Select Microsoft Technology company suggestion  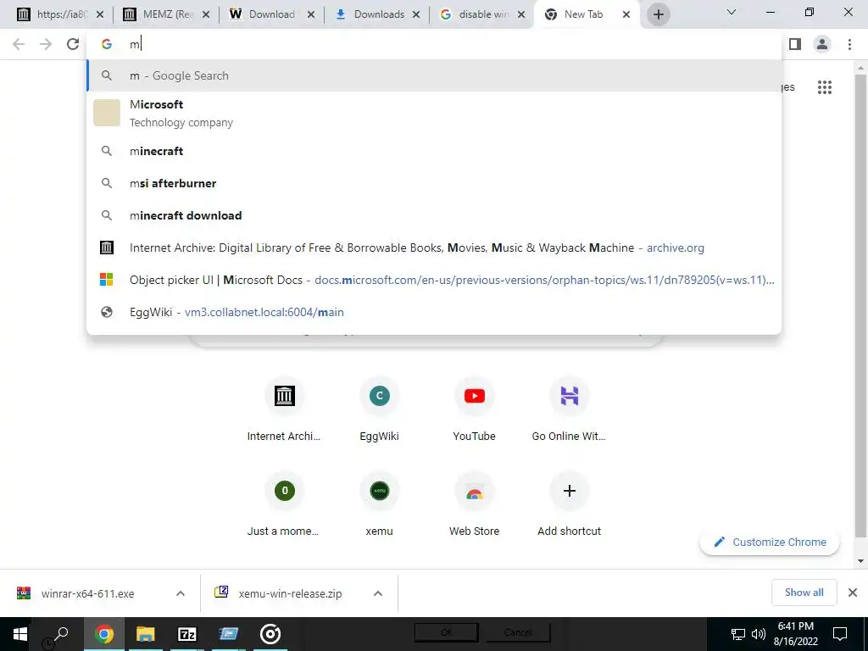click(x=434, y=113)
